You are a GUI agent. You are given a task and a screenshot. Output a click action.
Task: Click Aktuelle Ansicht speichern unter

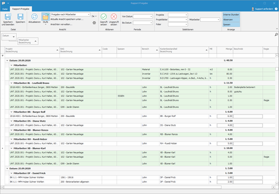(x=66, y=19)
